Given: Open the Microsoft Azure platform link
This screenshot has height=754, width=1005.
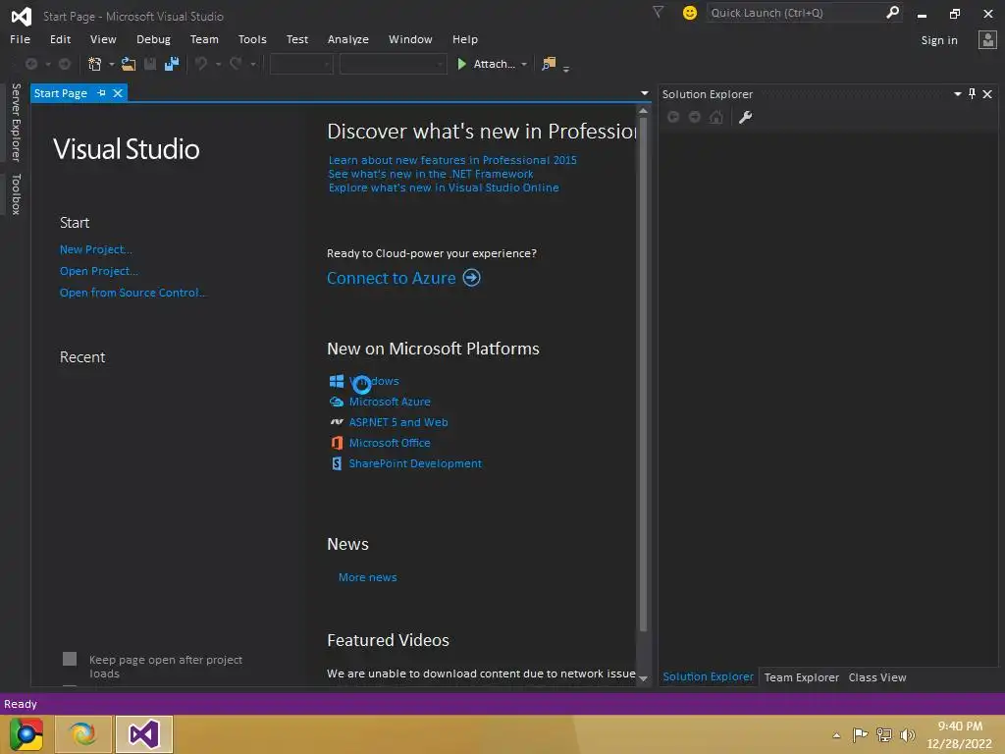Looking at the screenshot, I should tap(390, 402).
